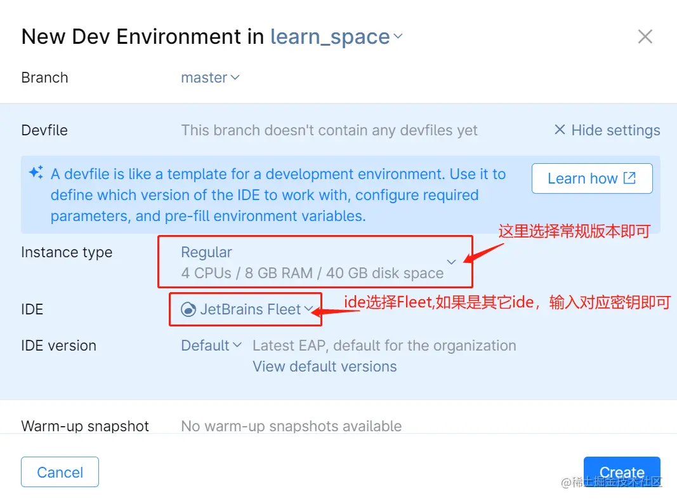Select the Branch label row
This screenshot has width=677, height=503.
(x=44, y=77)
